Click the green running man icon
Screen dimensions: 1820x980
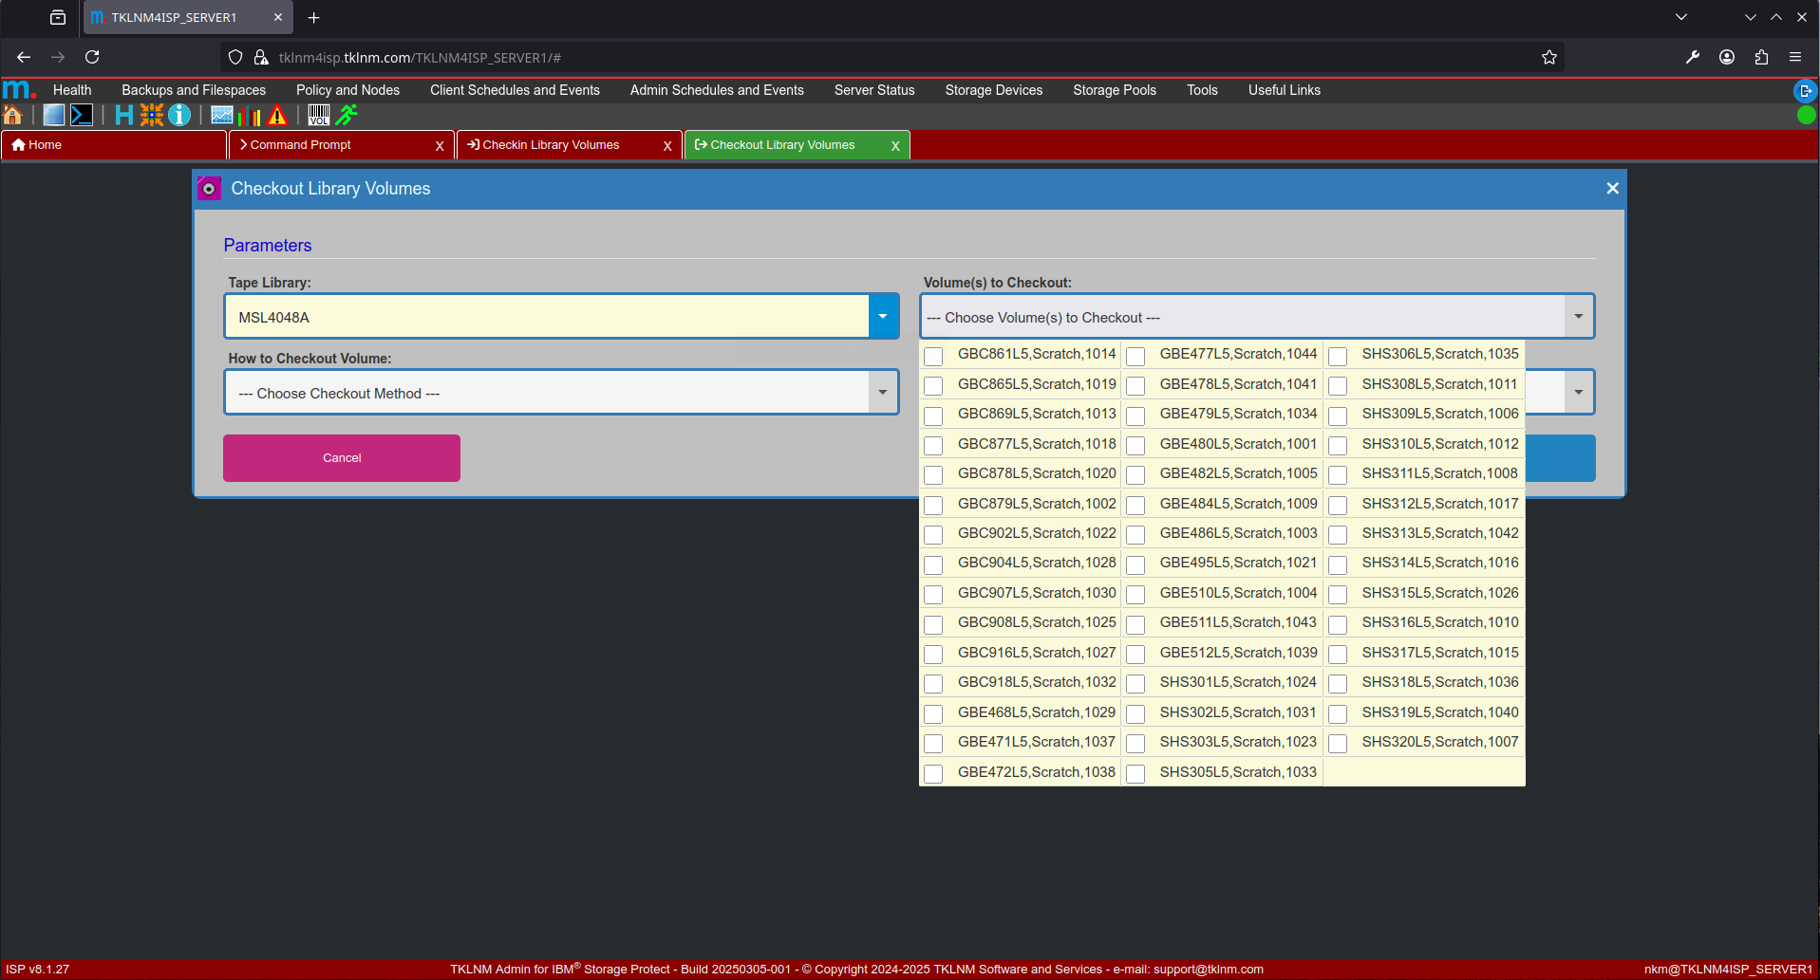coord(347,116)
